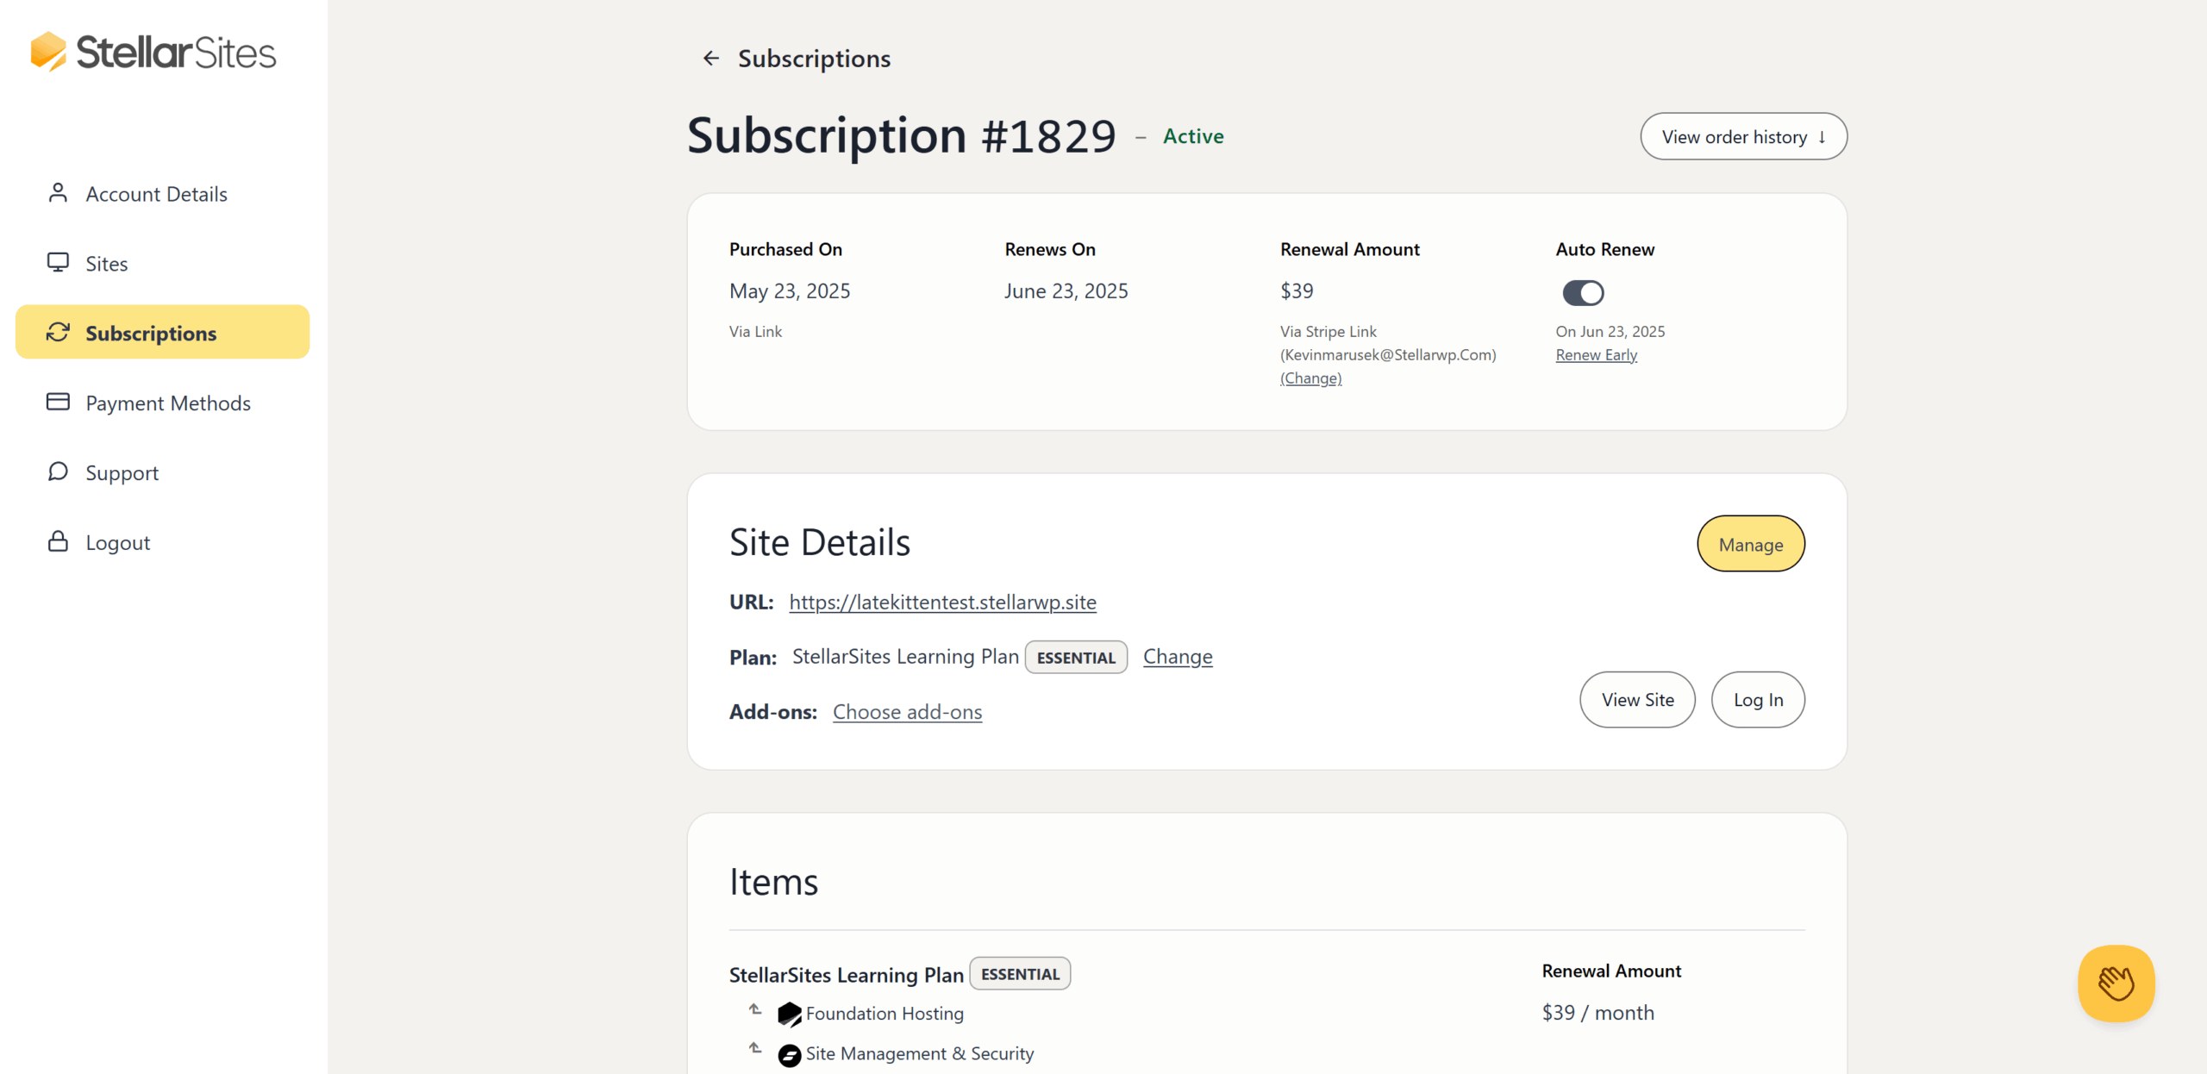Click the June 23, 2025 renewal date
Image resolution: width=2207 pixels, height=1074 pixels.
1066,291
